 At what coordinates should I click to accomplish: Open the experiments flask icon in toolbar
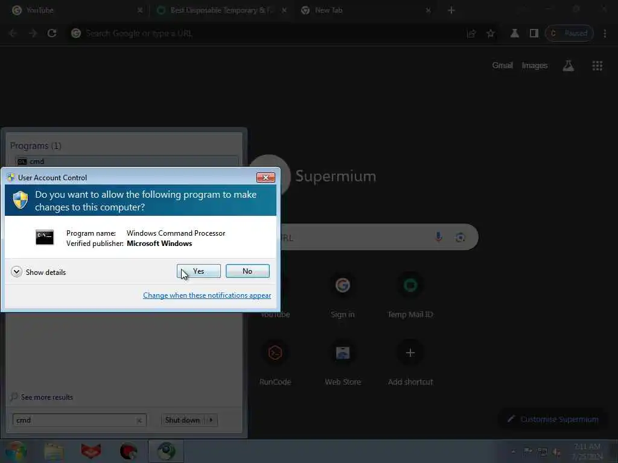pos(514,34)
